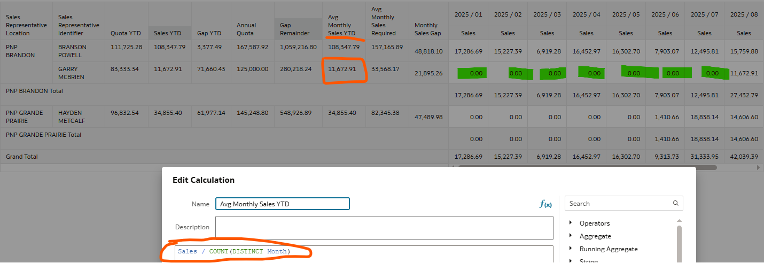Click the function list vertical scrollbar
The width and height of the screenshot is (764, 263).
(679, 243)
